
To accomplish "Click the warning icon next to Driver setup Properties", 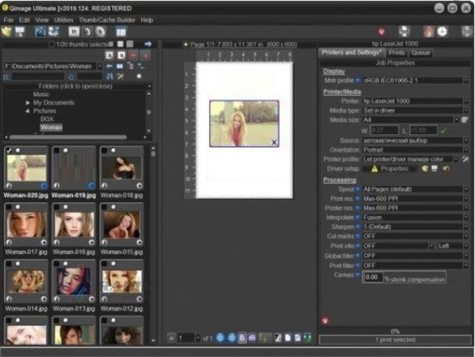I will 374,169.
